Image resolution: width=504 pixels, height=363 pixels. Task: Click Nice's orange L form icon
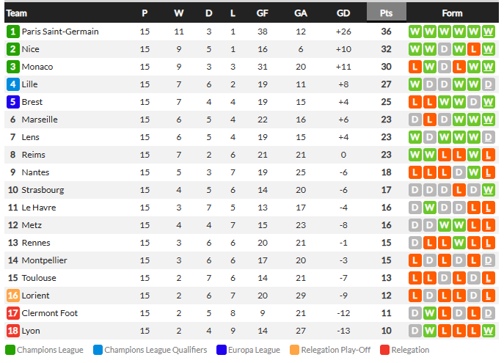click(x=473, y=49)
